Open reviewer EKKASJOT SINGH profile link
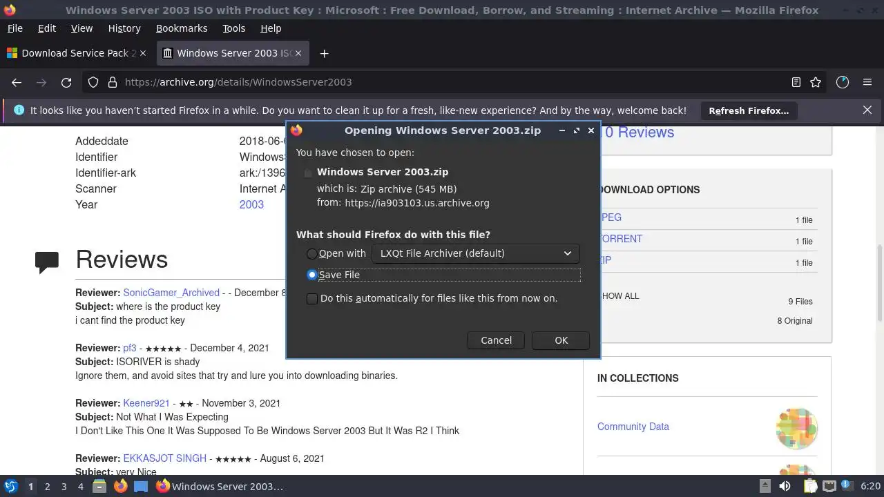This screenshot has width=884, height=497. (164, 458)
